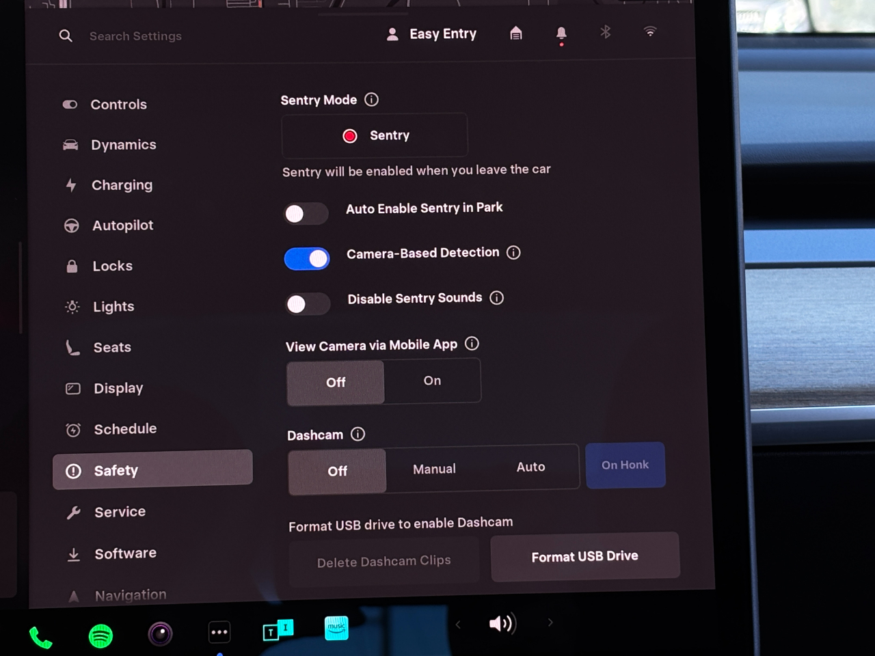This screenshot has width=875, height=656.
Task: Open the Autopilot settings section
Action: (x=123, y=225)
